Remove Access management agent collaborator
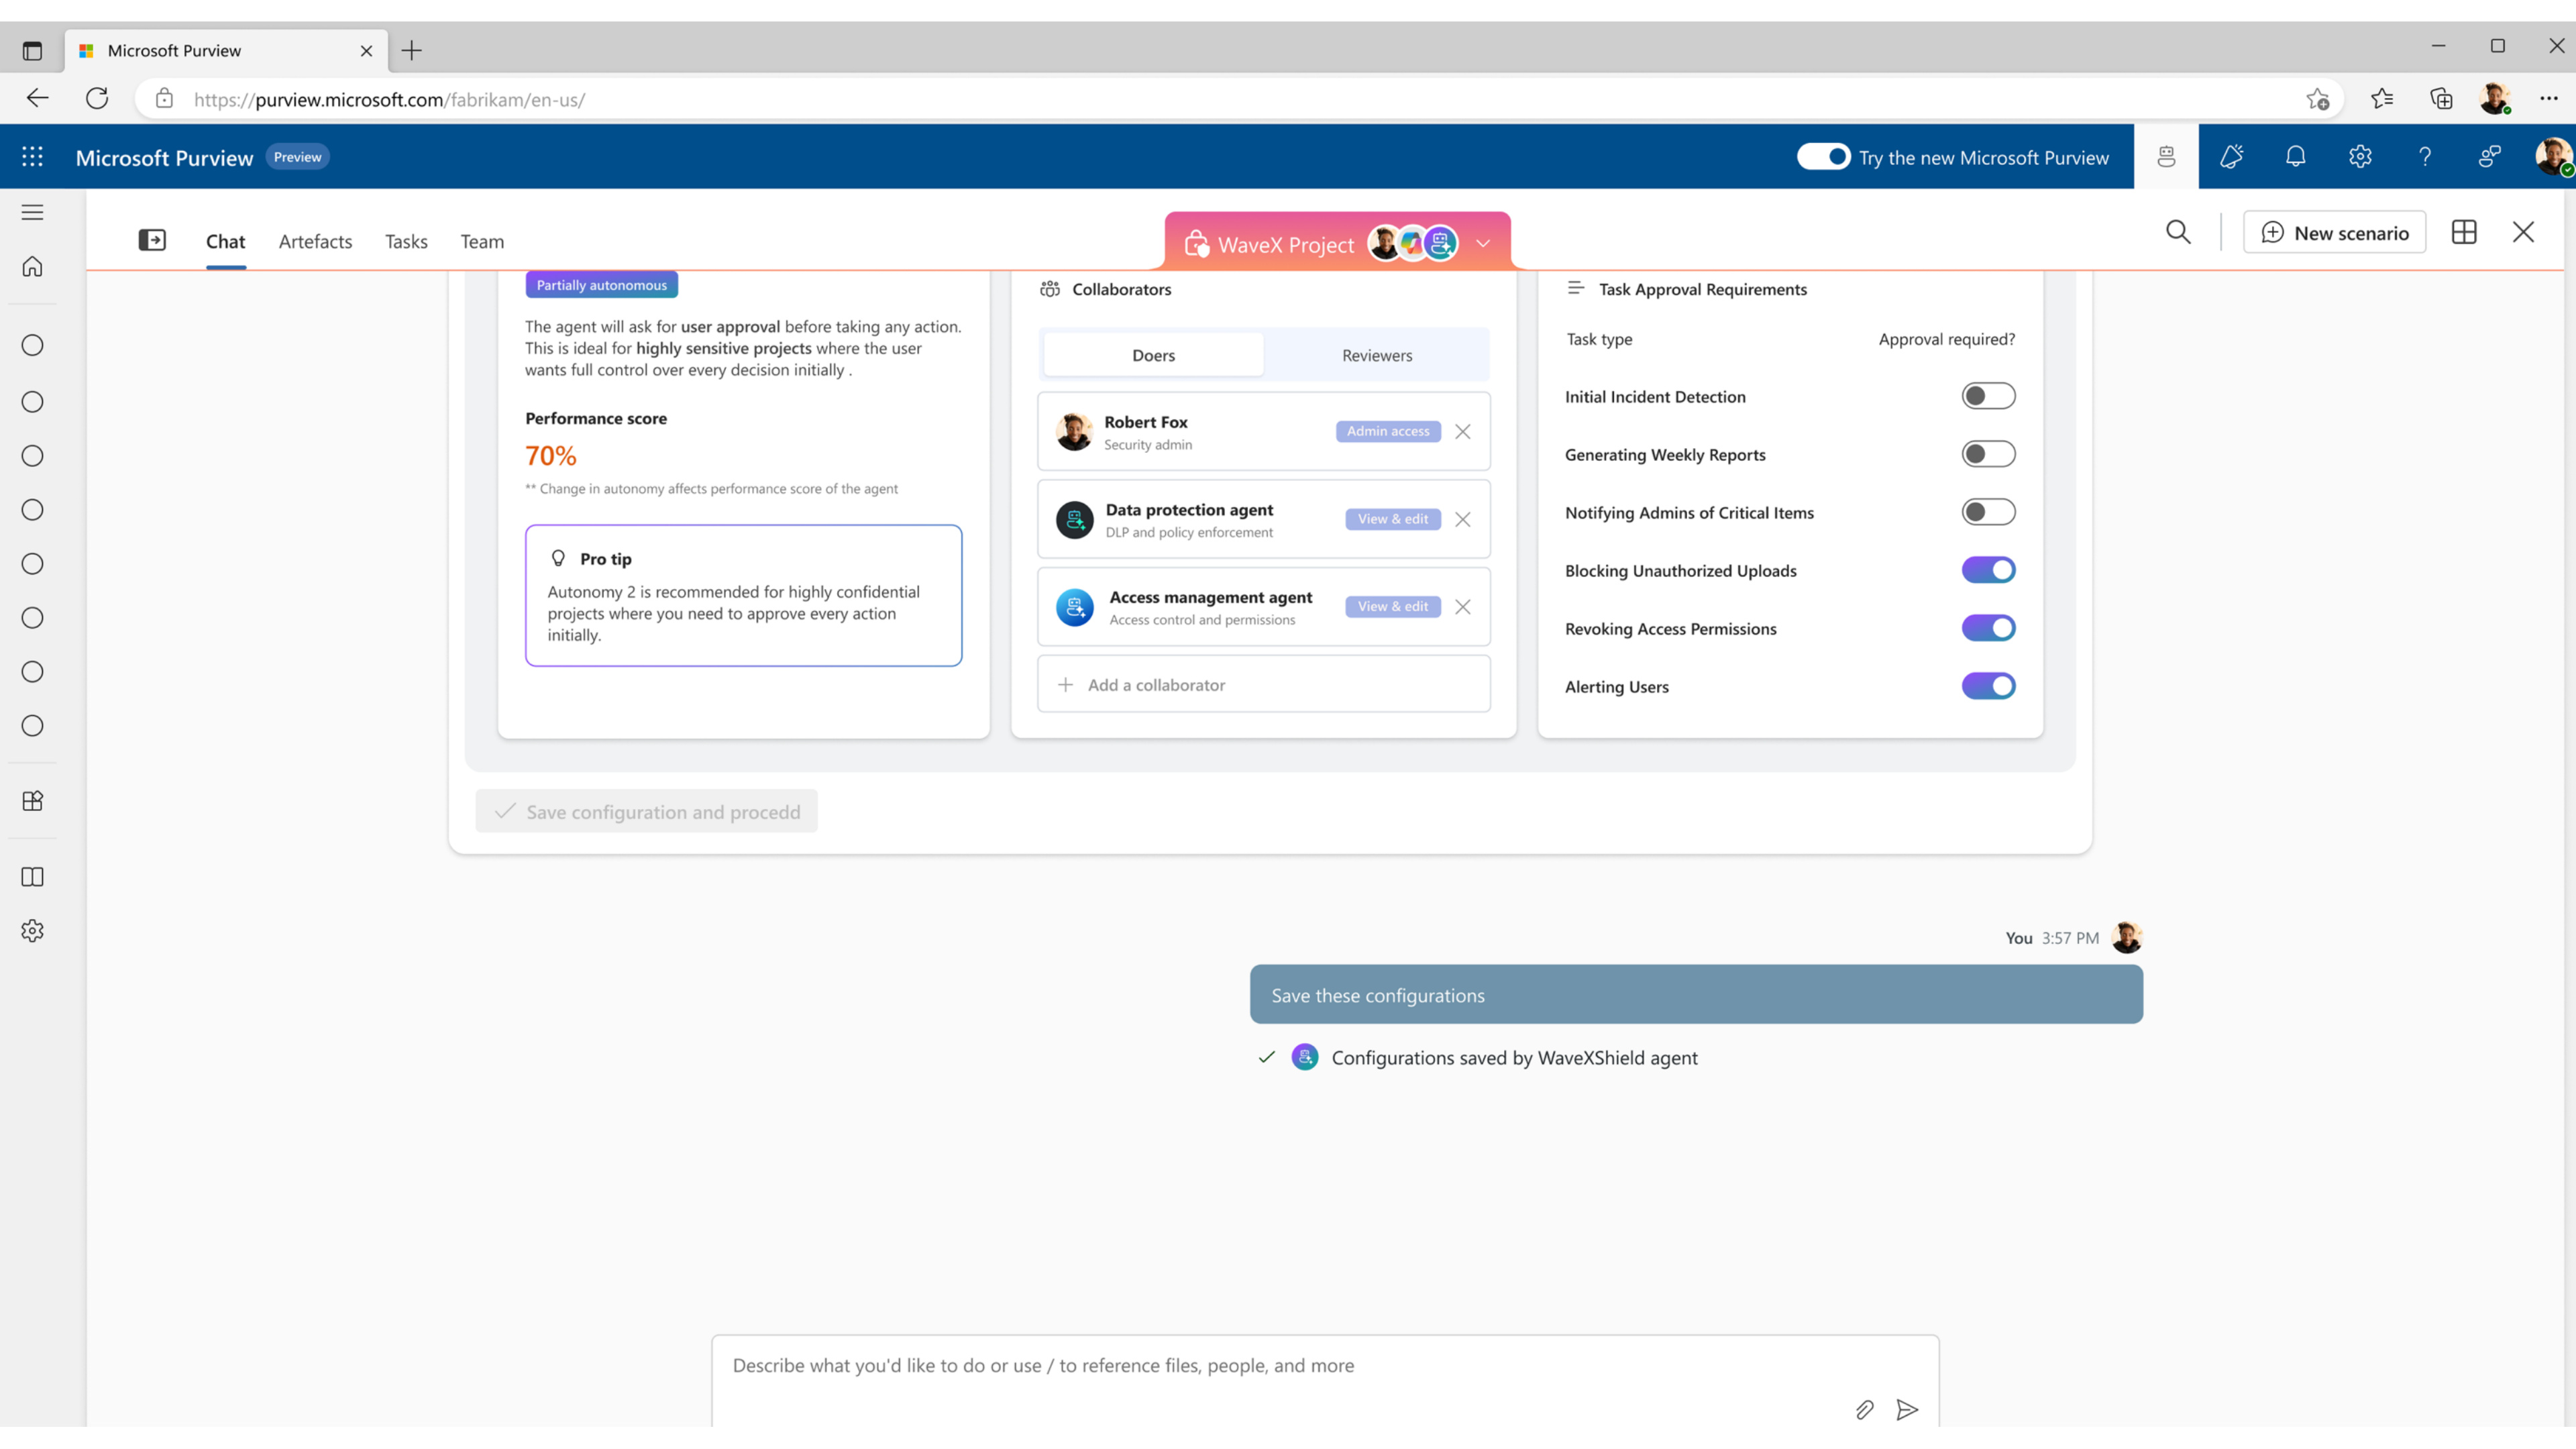Viewport: 2576px width, 1449px height. [1462, 607]
